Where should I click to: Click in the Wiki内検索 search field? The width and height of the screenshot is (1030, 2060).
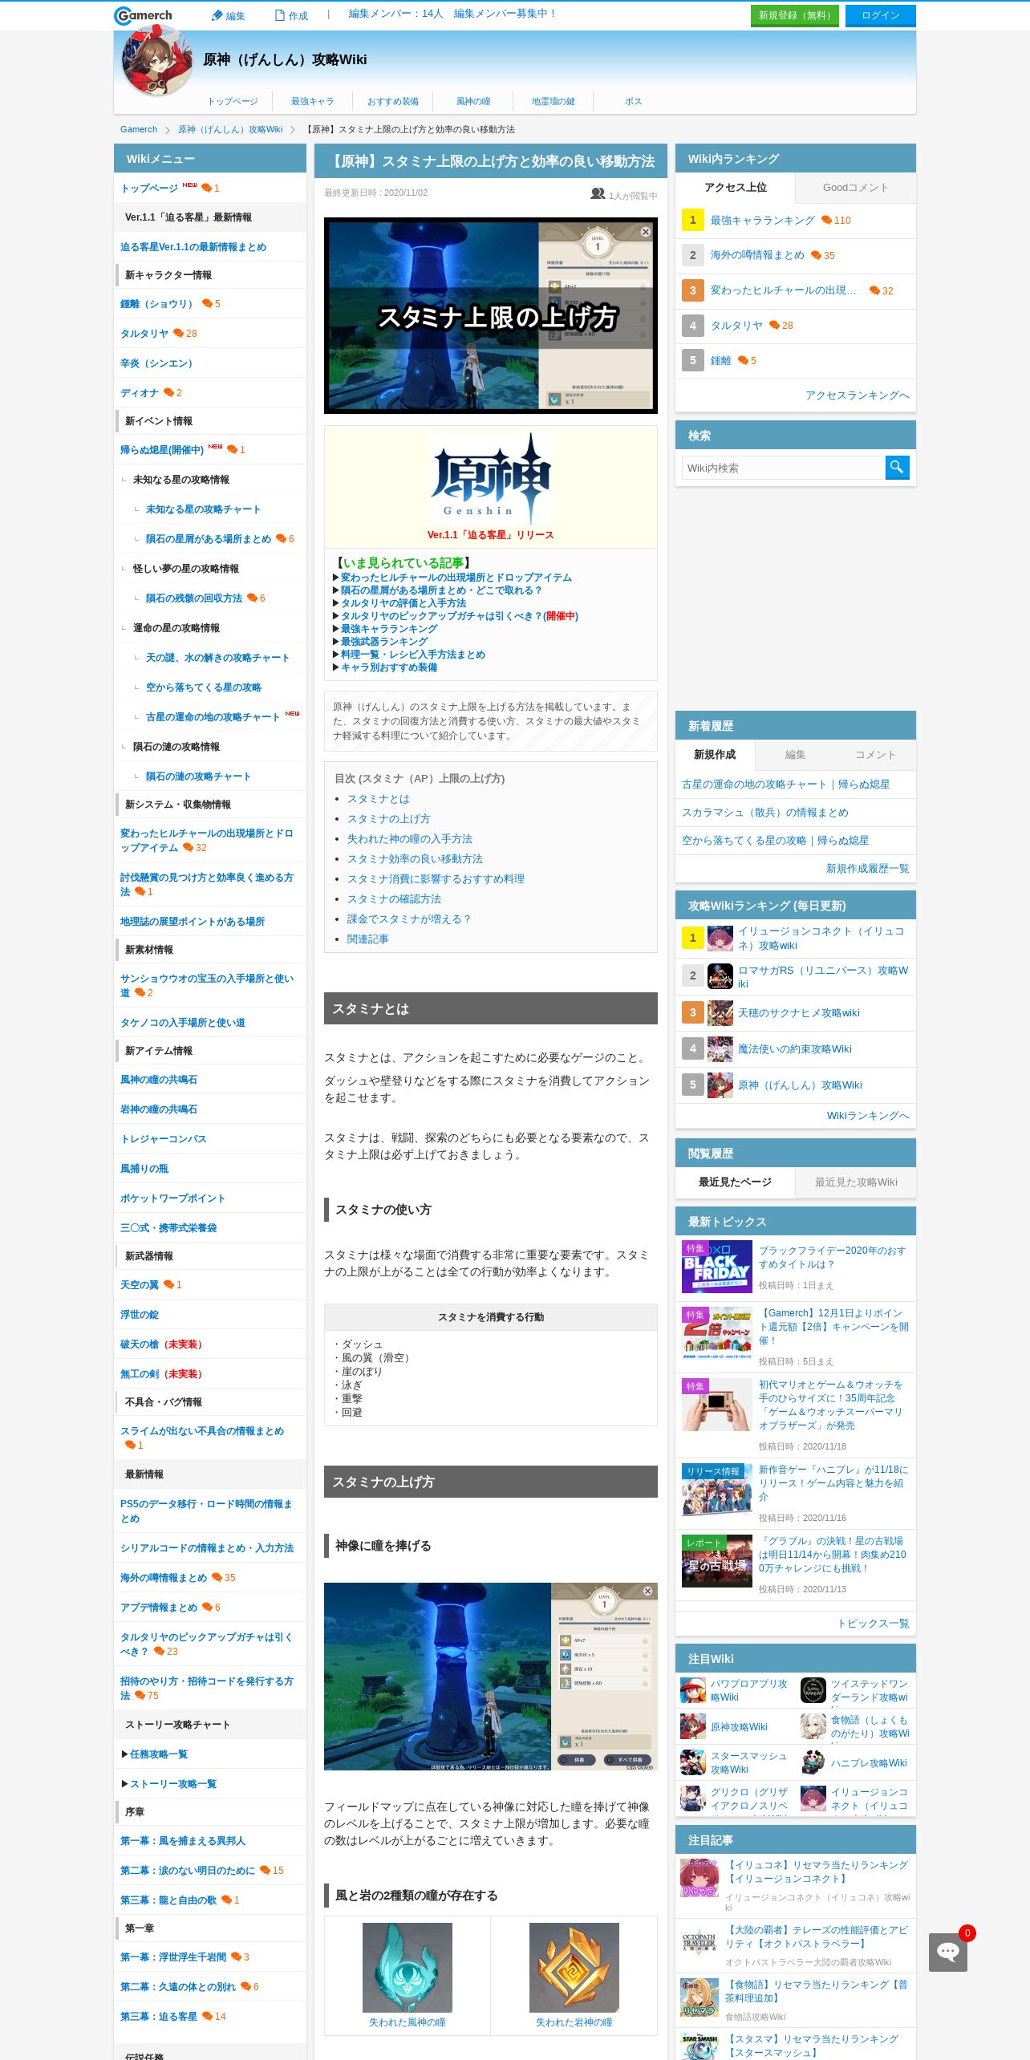click(783, 468)
